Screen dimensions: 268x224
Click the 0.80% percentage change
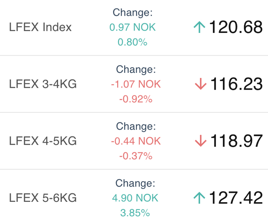pyautogui.click(x=132, y=42)
